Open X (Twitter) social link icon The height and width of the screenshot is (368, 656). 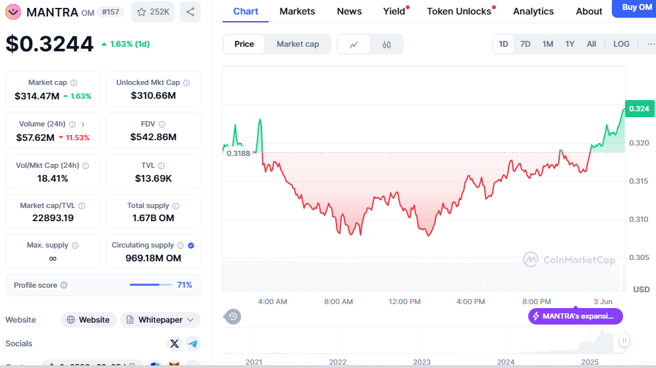coord(174,344)
